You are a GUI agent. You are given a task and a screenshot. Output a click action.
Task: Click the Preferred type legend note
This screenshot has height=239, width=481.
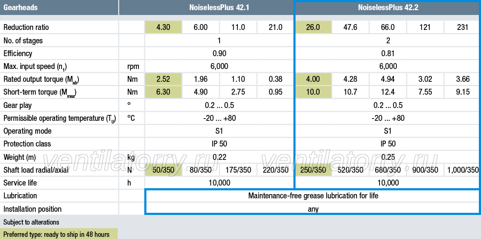(59, 234)
